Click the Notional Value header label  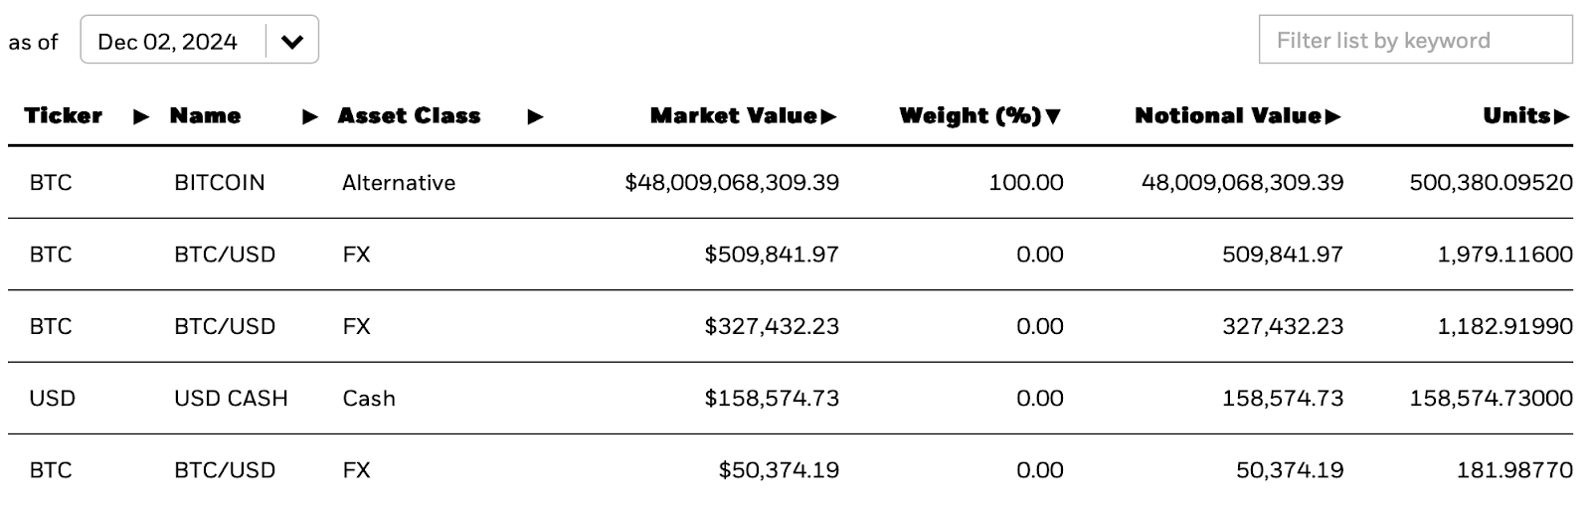pos(1228,116)
